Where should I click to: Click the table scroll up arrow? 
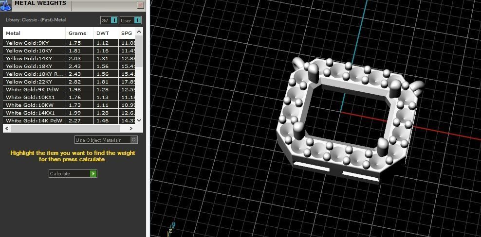coord(139,32)
